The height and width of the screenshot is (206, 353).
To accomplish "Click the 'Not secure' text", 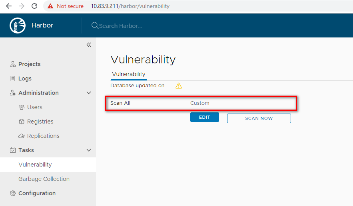I will pyautogui.click(x=70, y=6).
